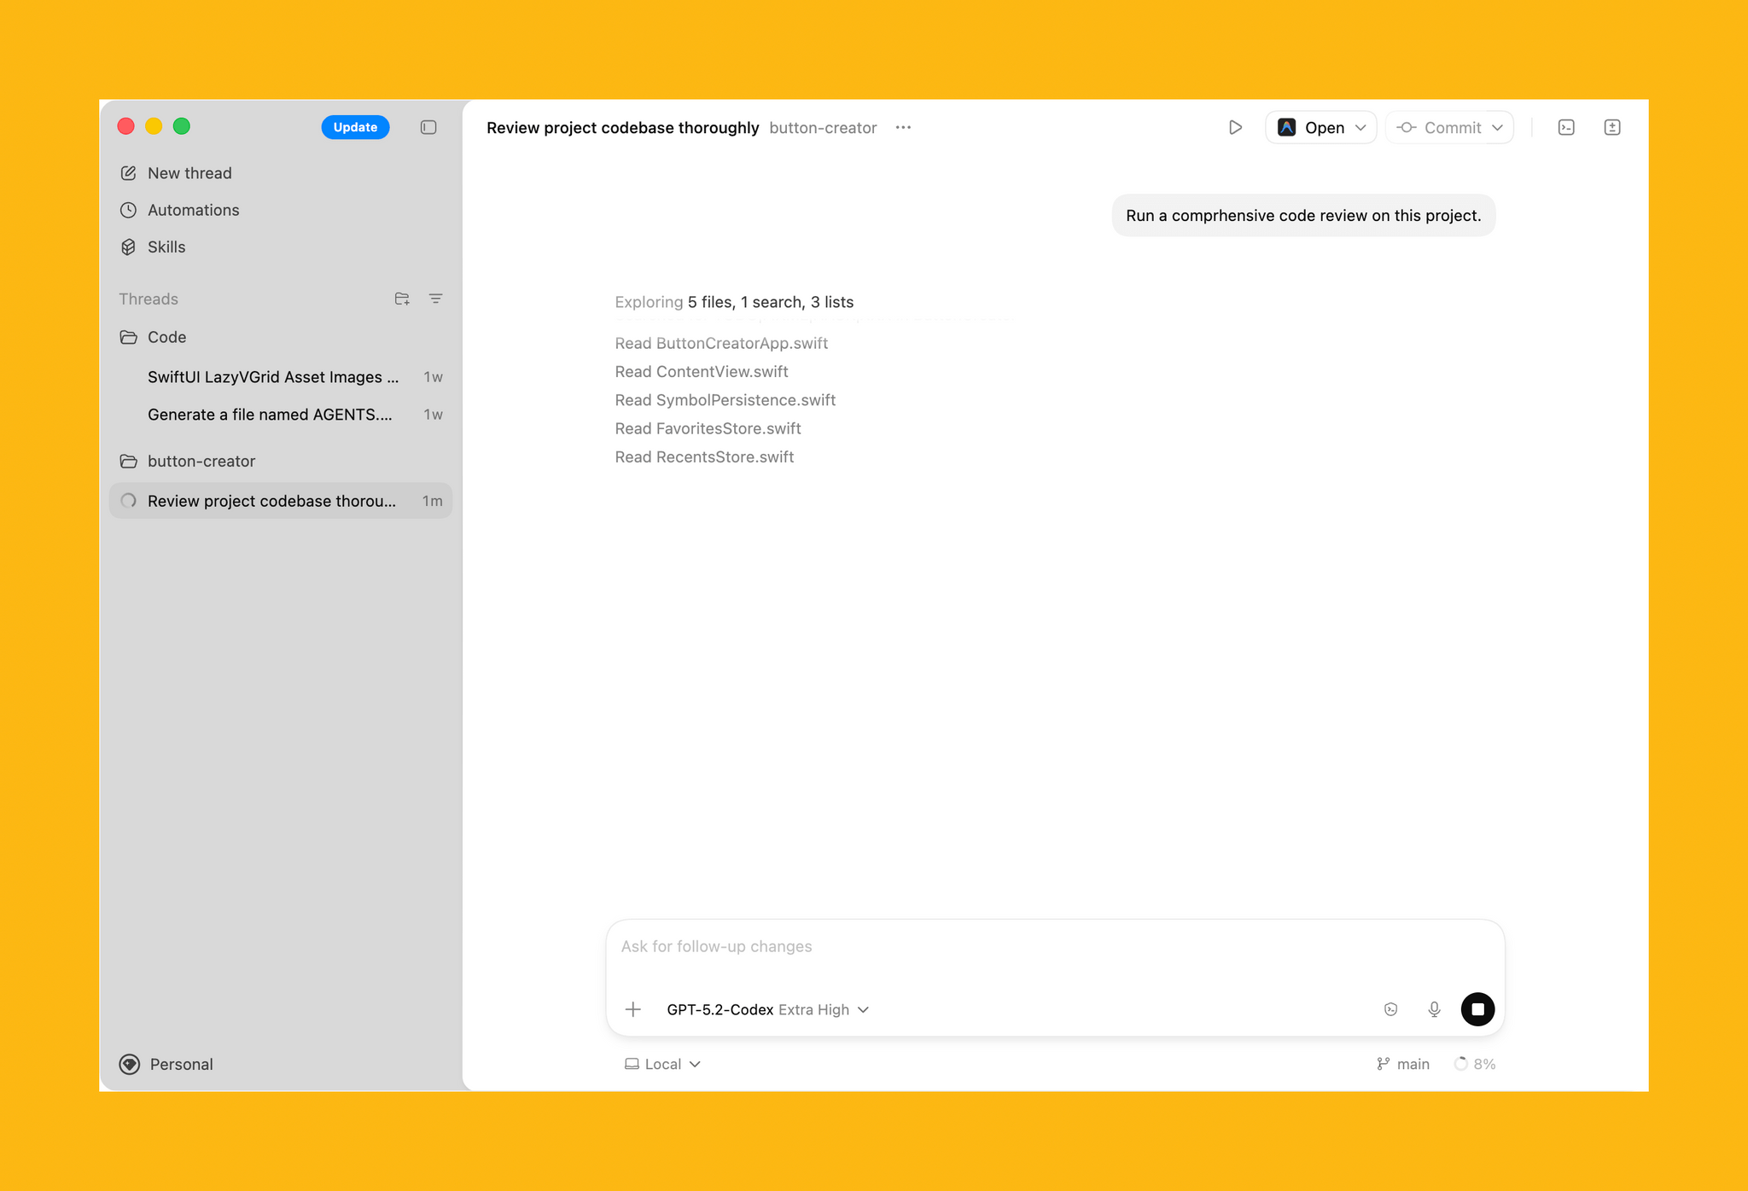
Task: Open the Local environment dropdown
Action: (662, 1064)
